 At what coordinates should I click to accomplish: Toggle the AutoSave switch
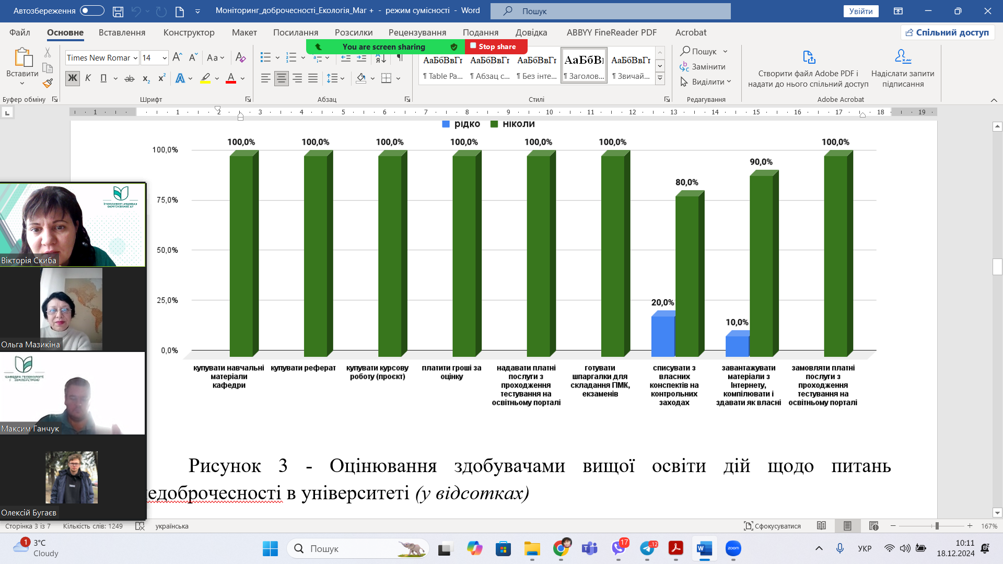click(92, 10)
